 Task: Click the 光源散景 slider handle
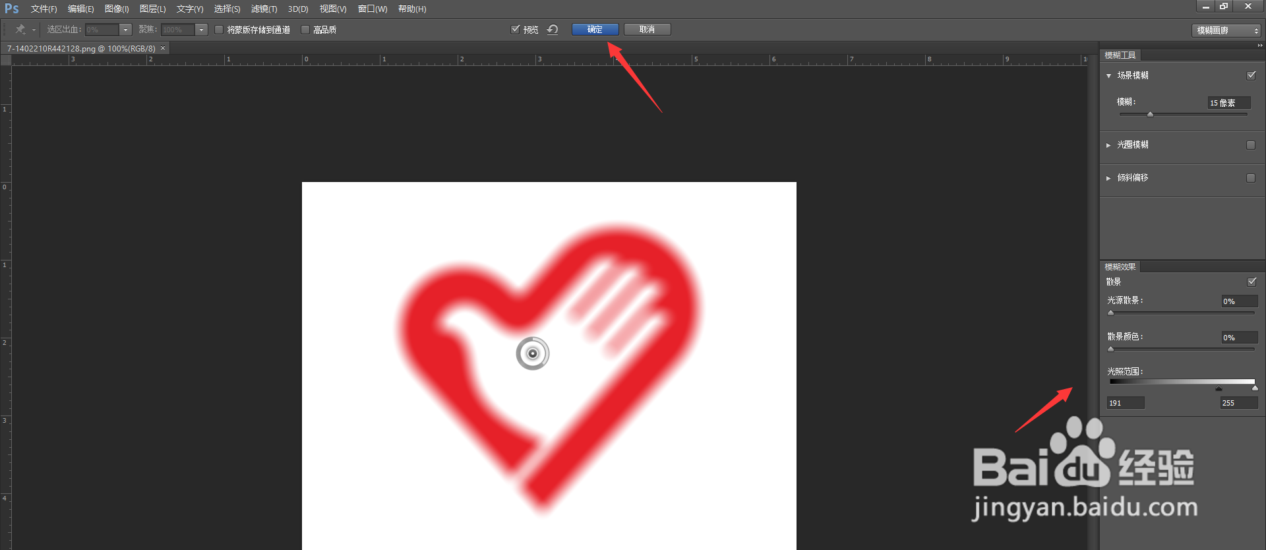1111,313
